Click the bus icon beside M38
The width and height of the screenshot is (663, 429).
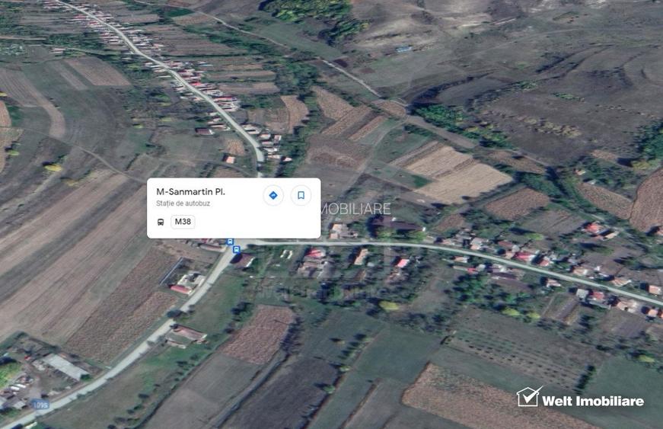pyautogui.click(x=161, y=222)
